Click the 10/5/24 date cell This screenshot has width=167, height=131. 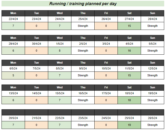coord(106,68)
